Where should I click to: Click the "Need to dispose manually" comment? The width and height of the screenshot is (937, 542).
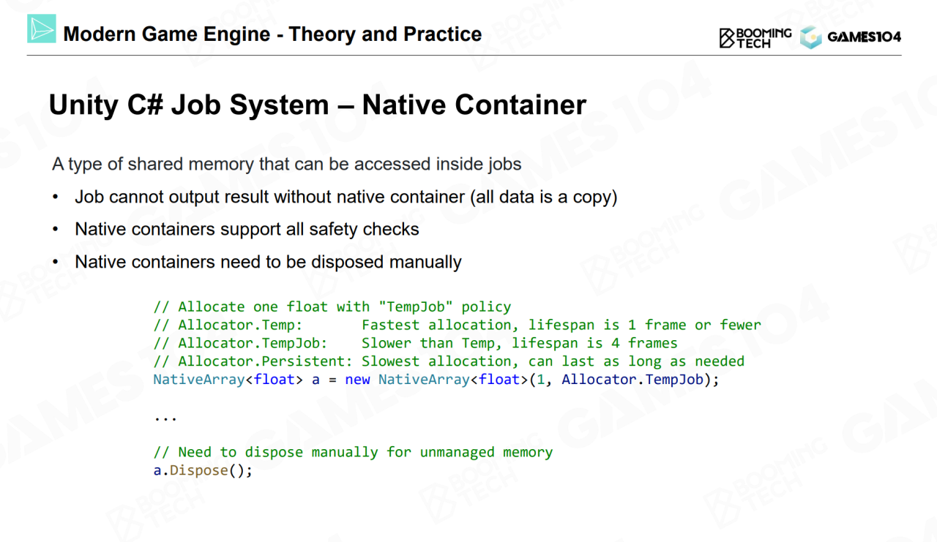pos(353,452)
